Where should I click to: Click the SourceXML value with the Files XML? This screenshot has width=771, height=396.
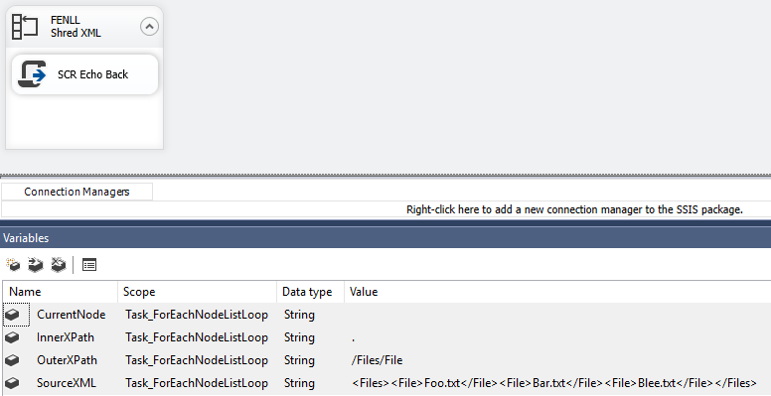point(554,383)
